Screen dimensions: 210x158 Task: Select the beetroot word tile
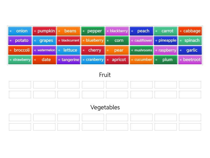pos(190,60)
